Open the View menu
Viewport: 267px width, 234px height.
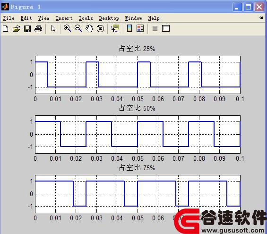click(x=43, y=18)
